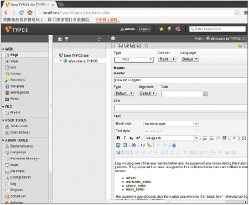
Task: Click the Date input field
Action: pyautogui.click(x=182, y=94)
